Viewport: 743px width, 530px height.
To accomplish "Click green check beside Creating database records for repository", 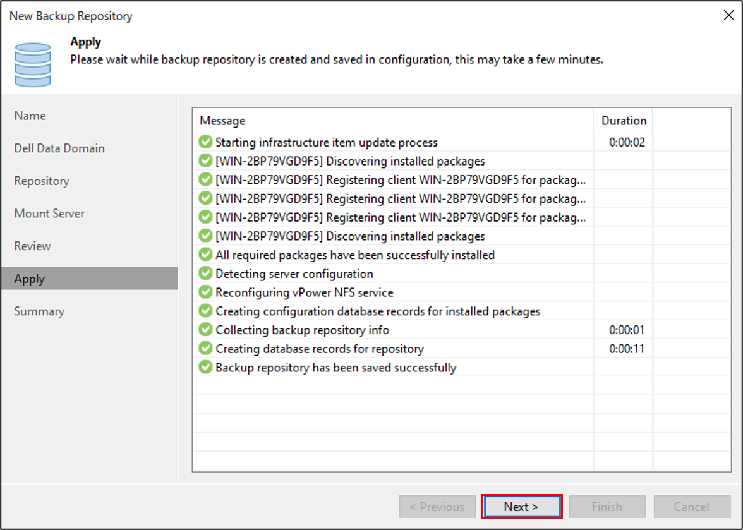I will point(205,348).
